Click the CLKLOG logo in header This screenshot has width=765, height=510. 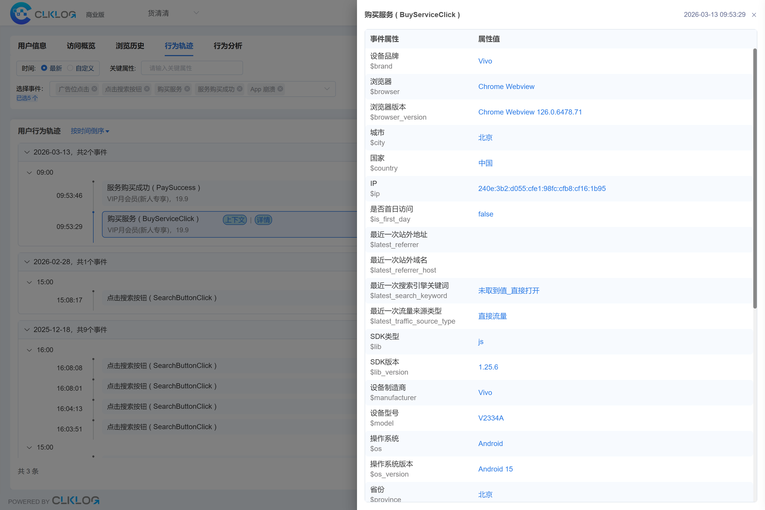(x=43, y=14)
